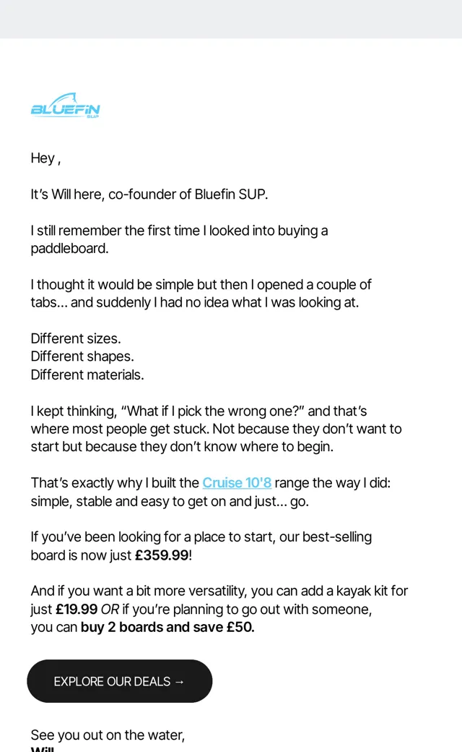The height and width of the screenshot is (752, 462).
Task: Click the grey header bar at top
Action: point(231,20)
